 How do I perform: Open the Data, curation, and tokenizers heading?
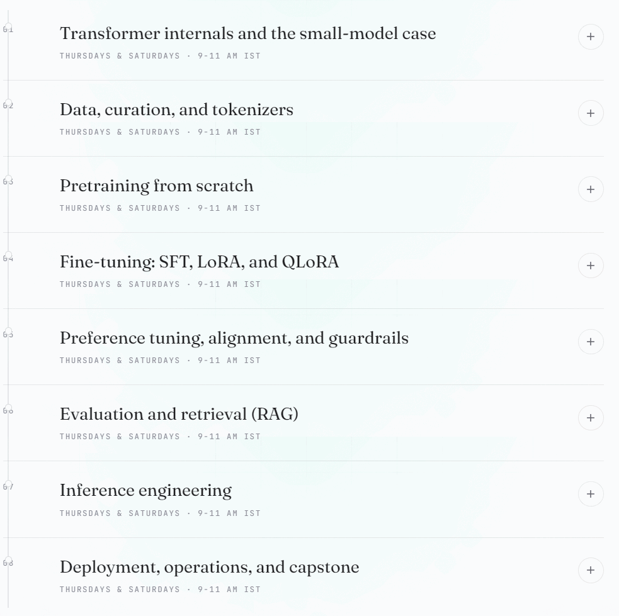pyautogui.click(x=176, y=109)
